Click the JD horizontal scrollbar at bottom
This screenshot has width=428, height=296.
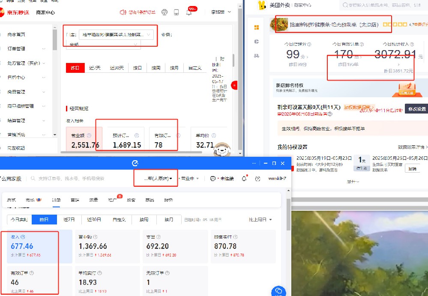(x=131, y=152)
